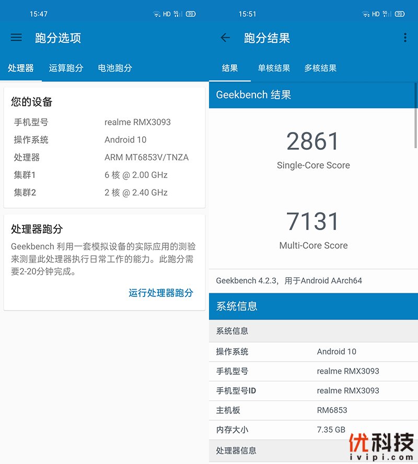
Task: Switch to the 处理器 tab
Action: click(x=21, y=68)
